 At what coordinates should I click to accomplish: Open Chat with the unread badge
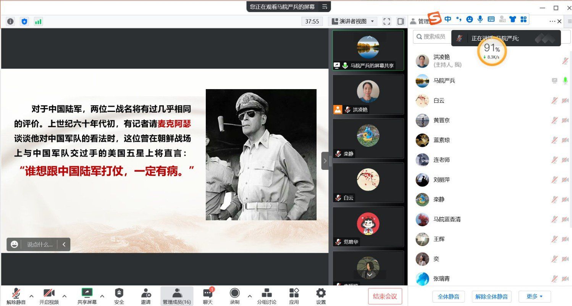[208, 296]
